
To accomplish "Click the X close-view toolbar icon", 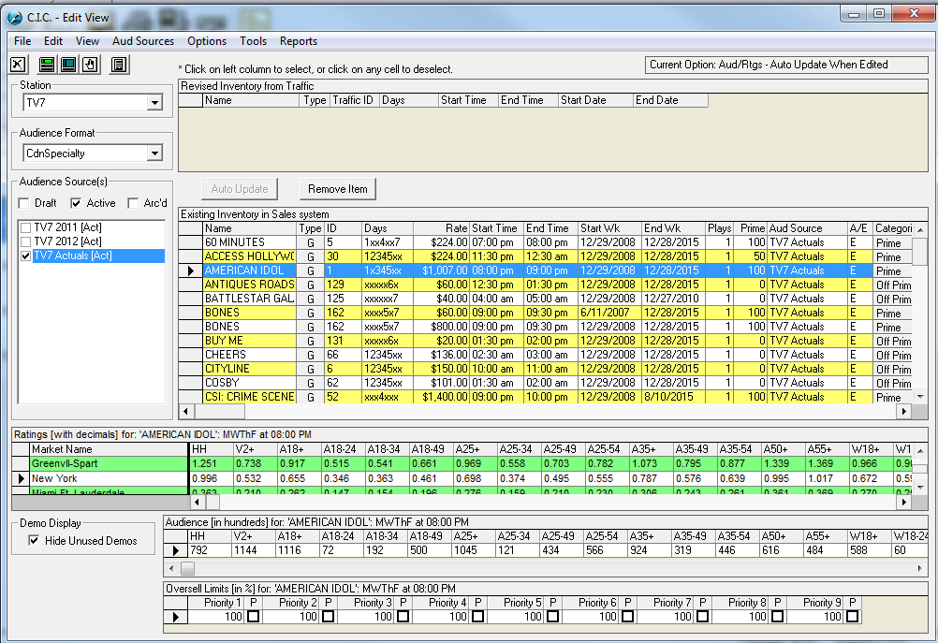I will [18, 65].
